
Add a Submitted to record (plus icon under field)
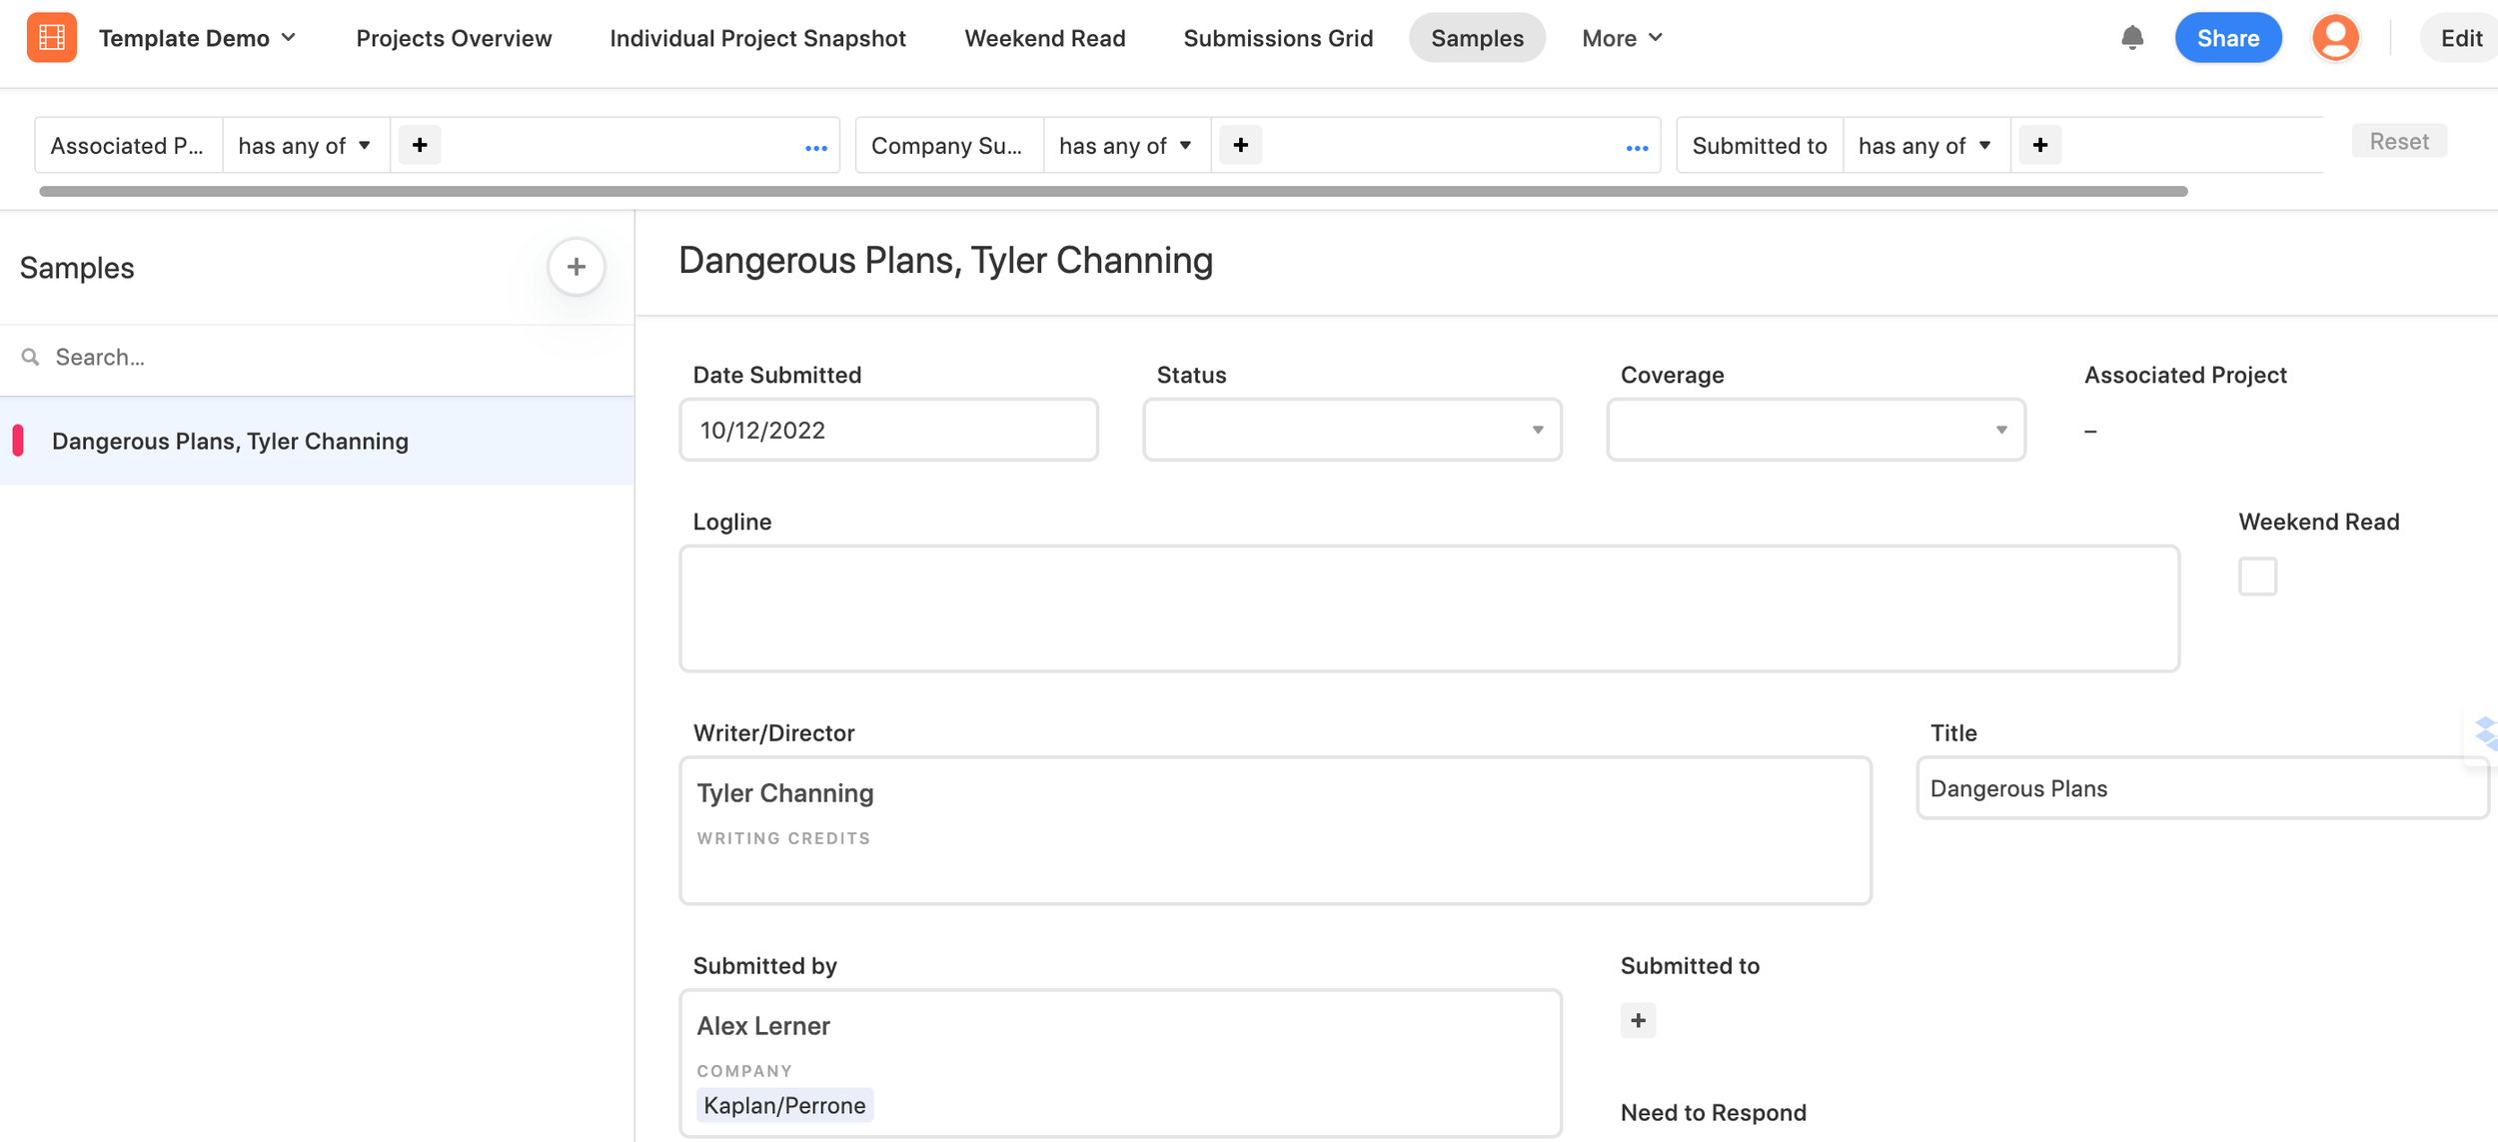click(1638, 1020)
